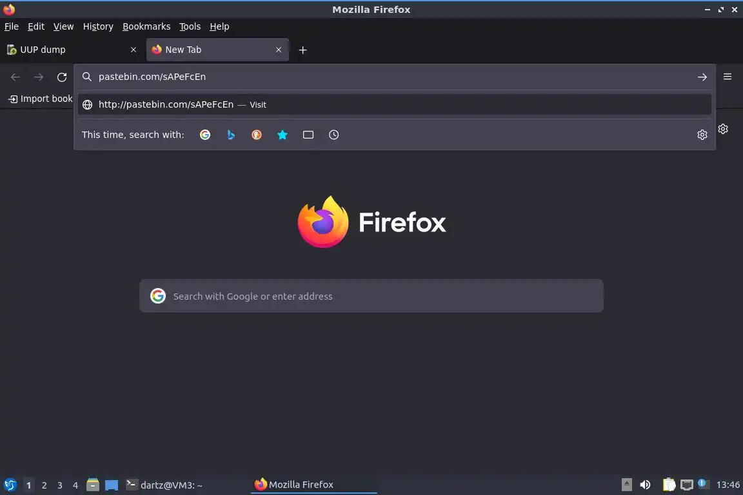The width and height of the screenshot is (743, 495).
Task: Search this time with Google icon
Action: pos(204,135)
